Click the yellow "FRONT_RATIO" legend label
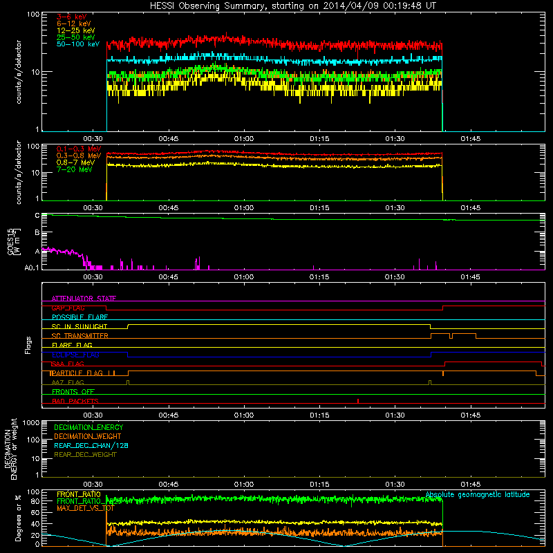The height and width of the screenshot is (553, 553). coord(79,494)
